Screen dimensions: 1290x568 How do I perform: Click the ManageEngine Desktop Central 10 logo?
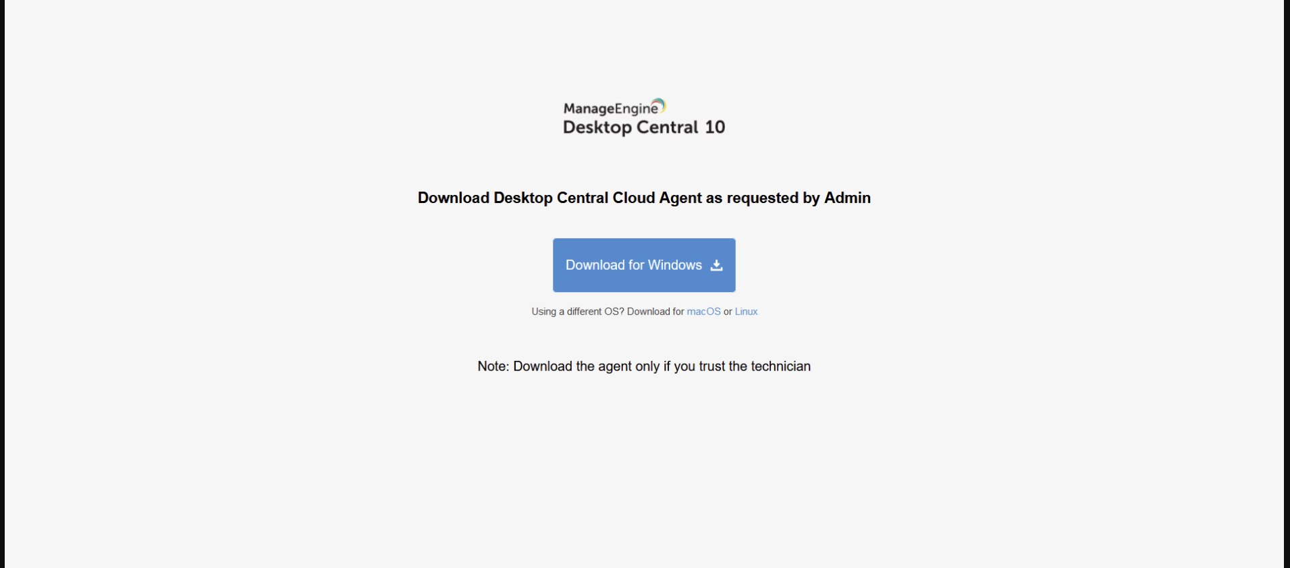click(644, 117)
